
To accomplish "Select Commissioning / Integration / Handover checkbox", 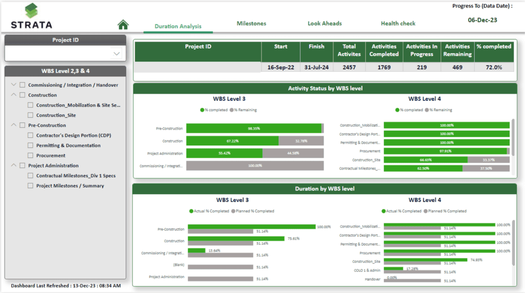I will click(23, 85).
